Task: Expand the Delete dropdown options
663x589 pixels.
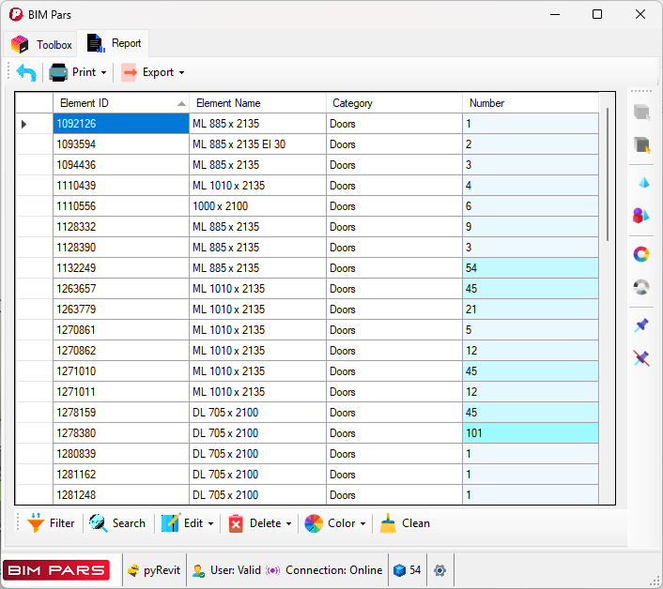Action: [260, 523]
